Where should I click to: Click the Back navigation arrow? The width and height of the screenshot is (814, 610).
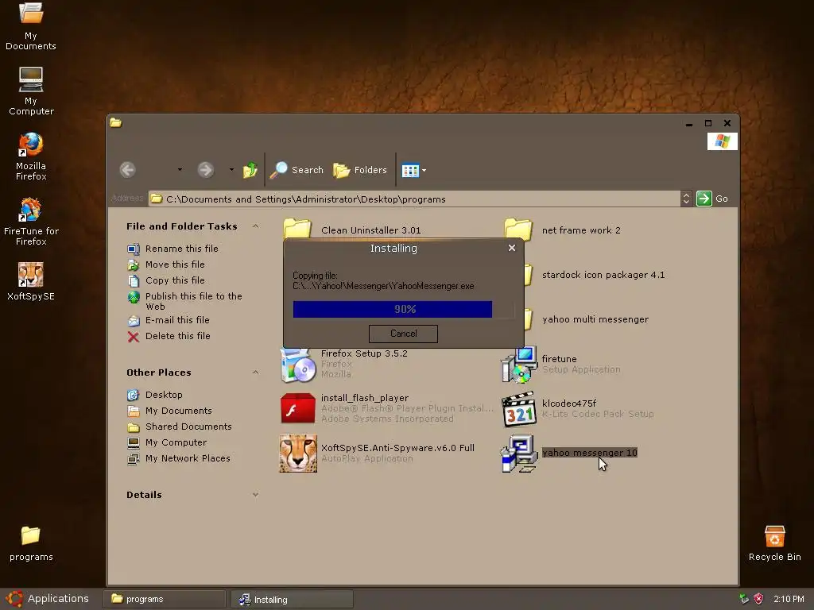tap(128, 170)
